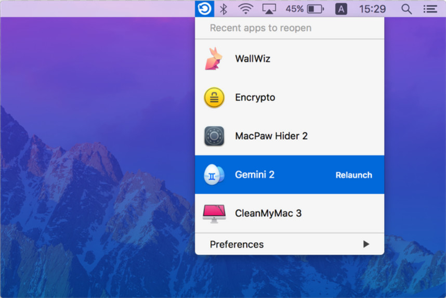Click the 45% battery percentage text
The width and height of the screenshot is (446, 298).
(x=294, y=9)
